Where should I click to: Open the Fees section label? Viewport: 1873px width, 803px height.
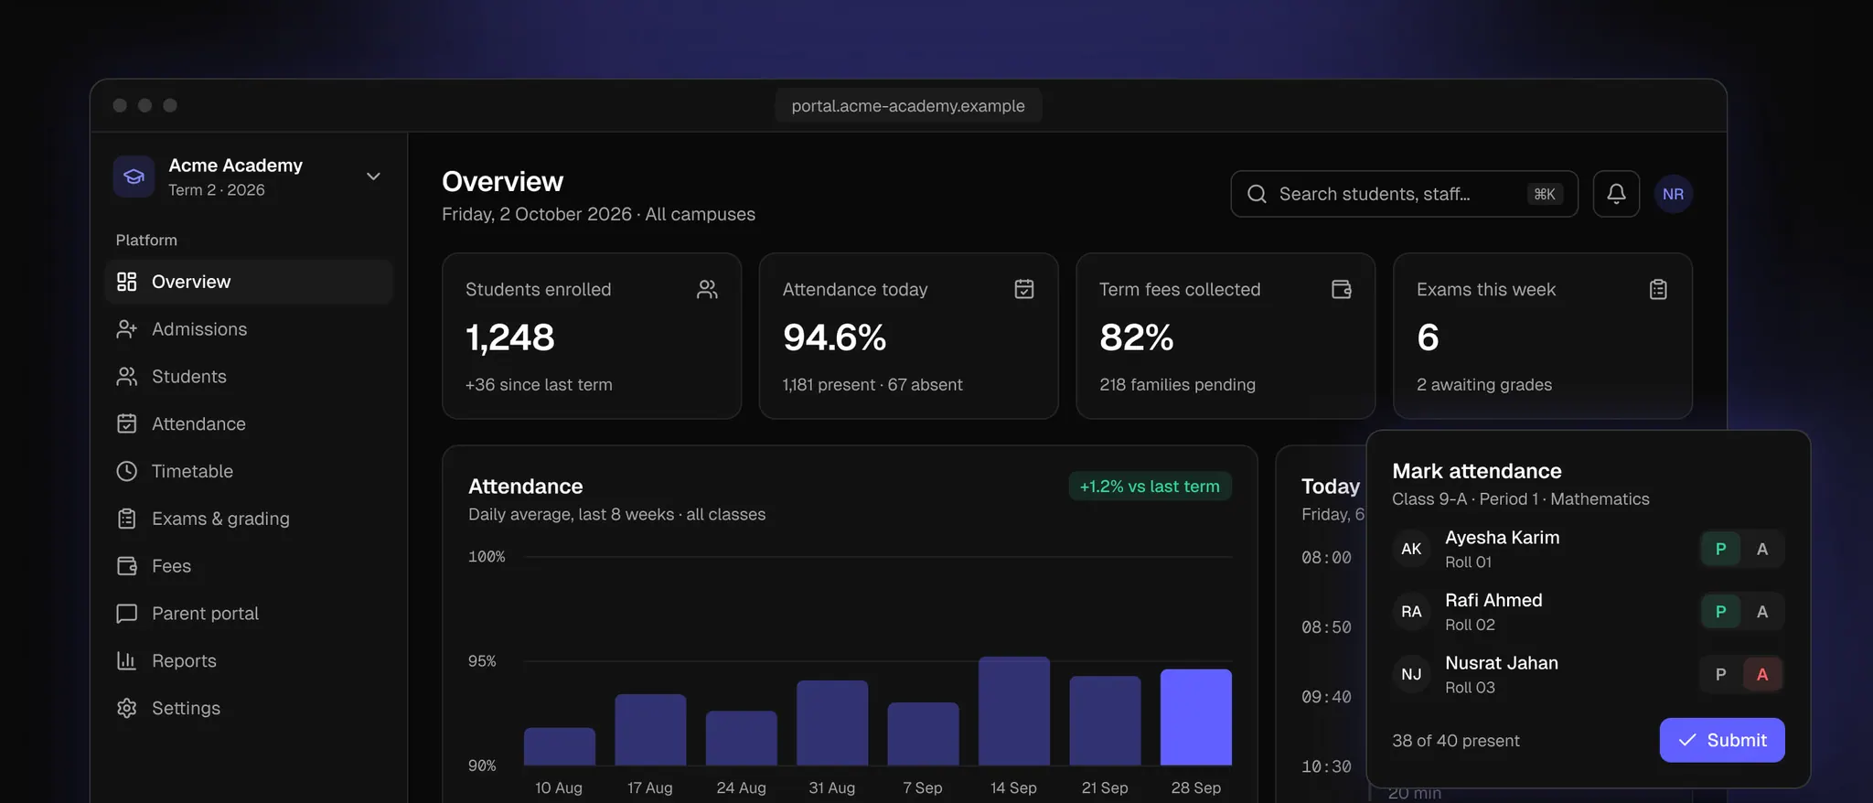(171, 566)
